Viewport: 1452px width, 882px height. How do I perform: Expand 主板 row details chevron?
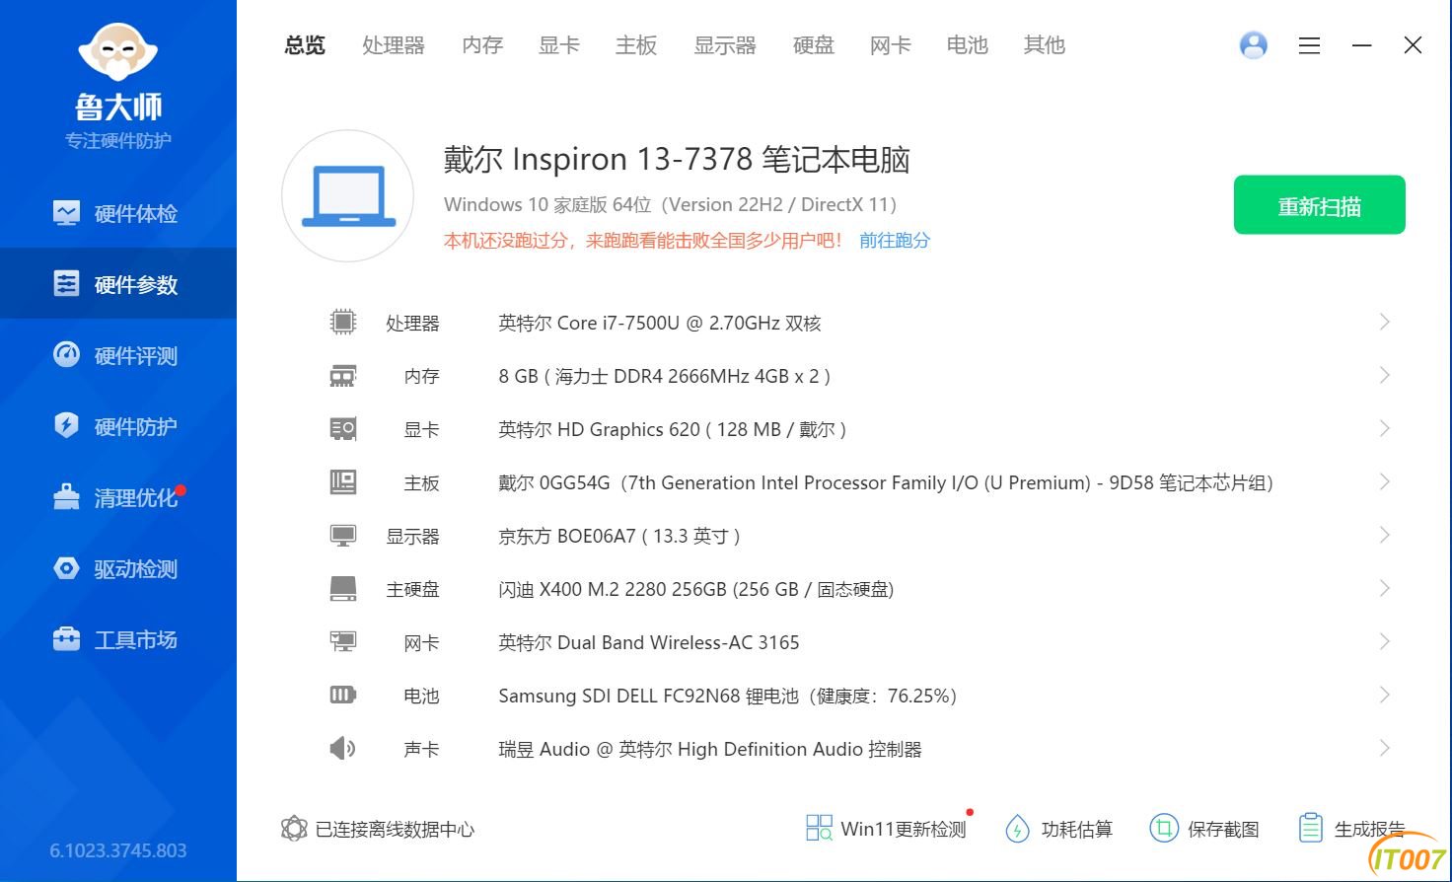[x=1385, y=481]
